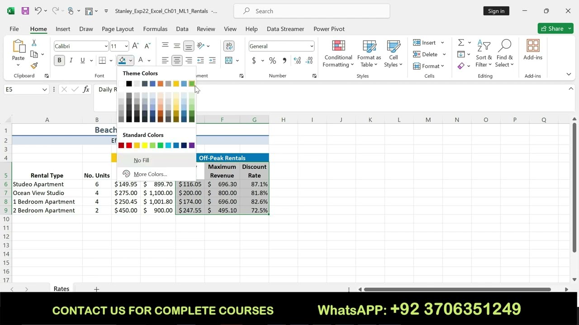Click the Wrap Text icon
579x325 pixels.
click(x=229, y=46)
